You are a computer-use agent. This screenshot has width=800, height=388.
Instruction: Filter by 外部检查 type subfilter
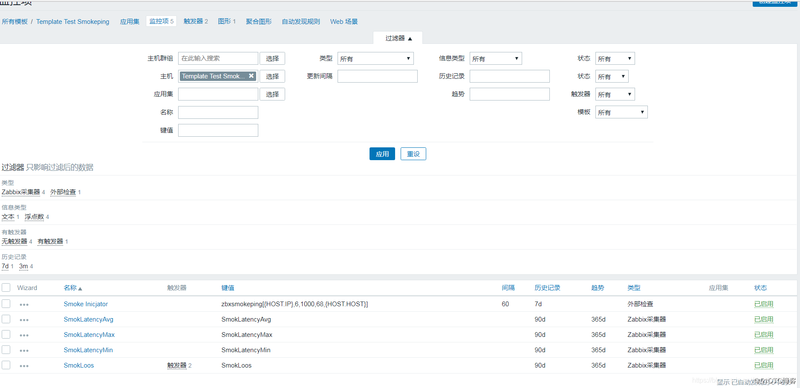point(63,192)
